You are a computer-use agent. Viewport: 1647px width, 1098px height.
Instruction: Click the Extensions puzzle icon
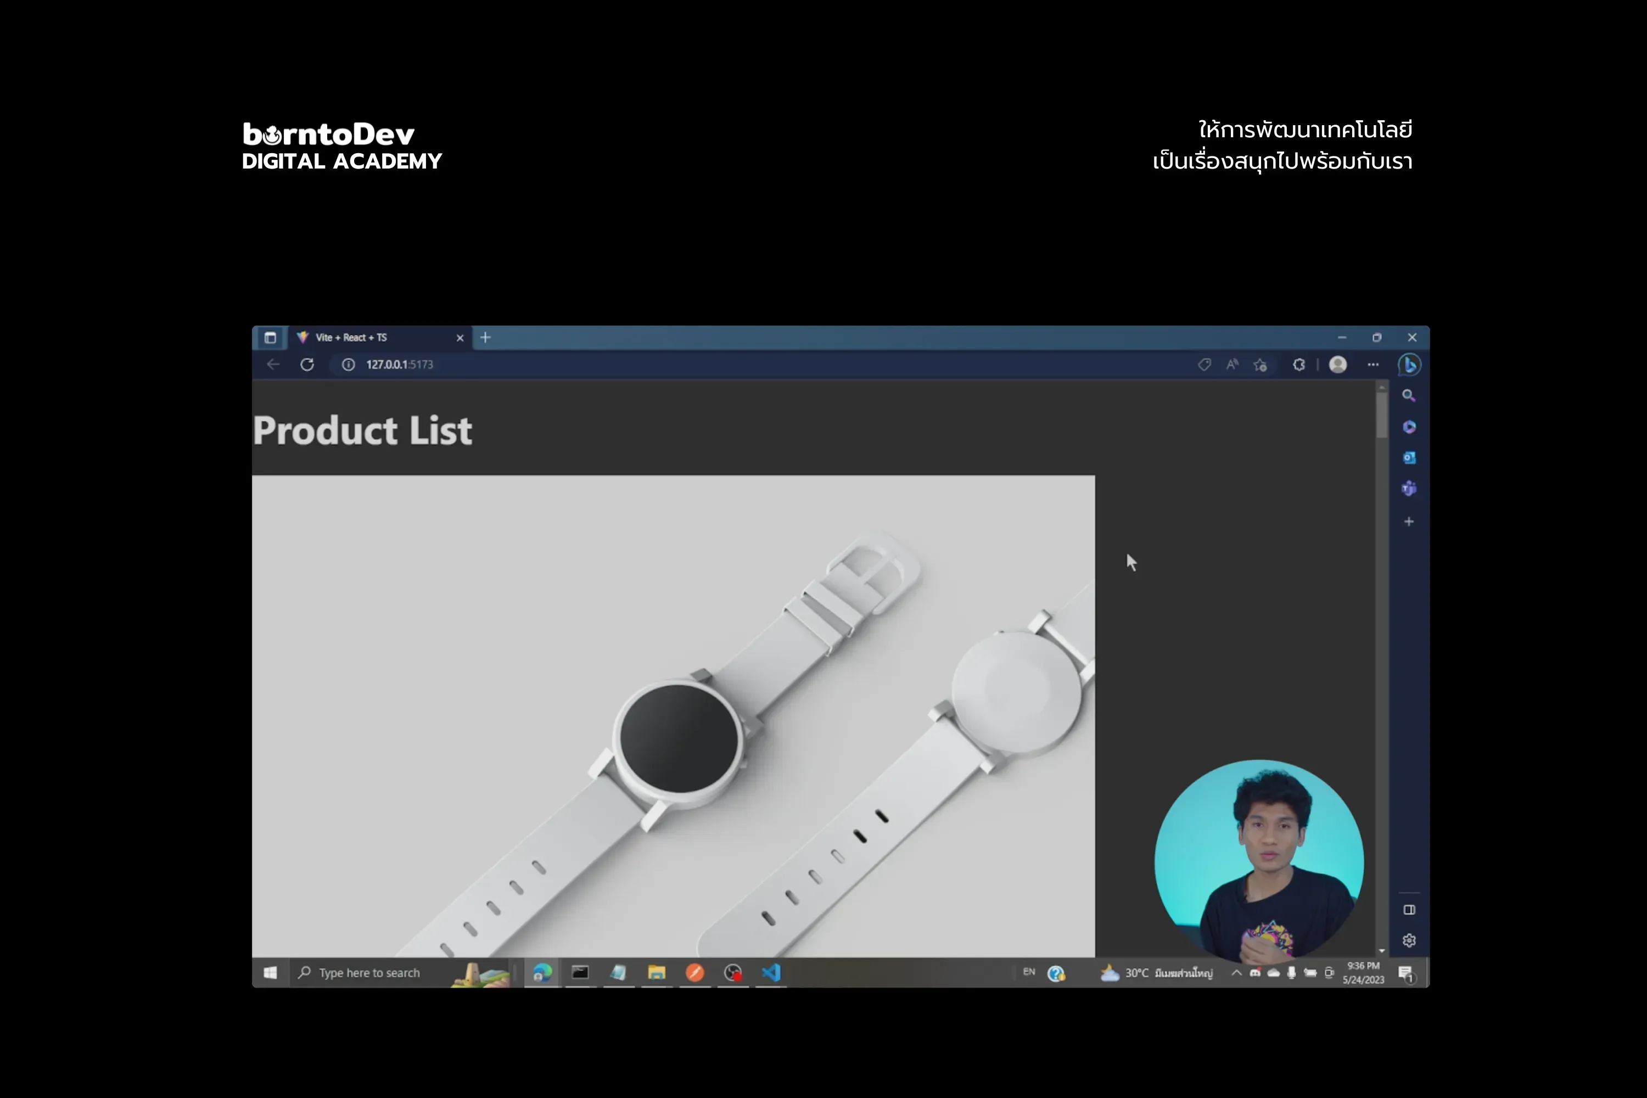(1298, 365)
